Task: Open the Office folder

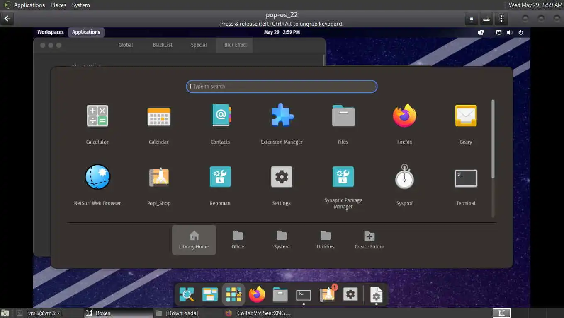Action: point(238,240)
